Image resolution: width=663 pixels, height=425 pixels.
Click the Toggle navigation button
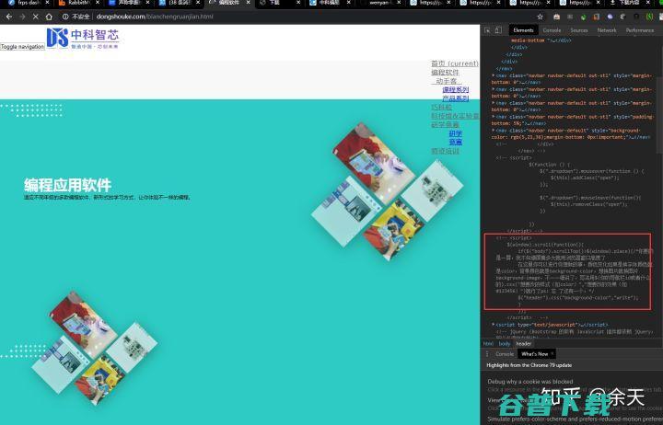point(22,47)
